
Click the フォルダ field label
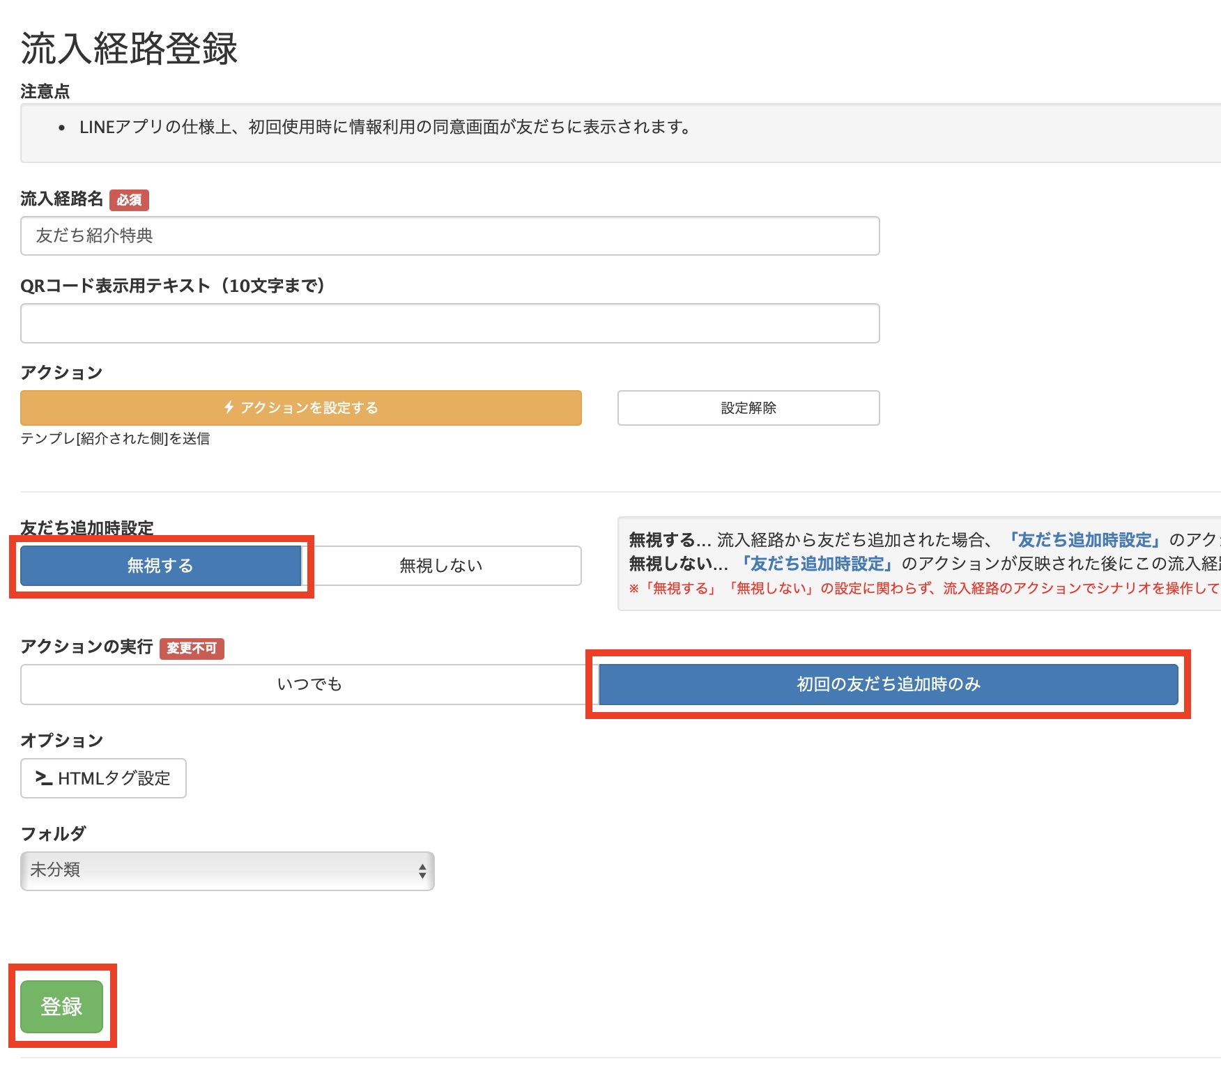[53, 833]
